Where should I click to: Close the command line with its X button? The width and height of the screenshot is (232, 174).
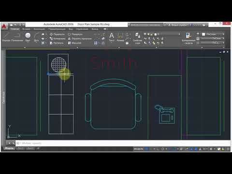click(x=9, y=143)
